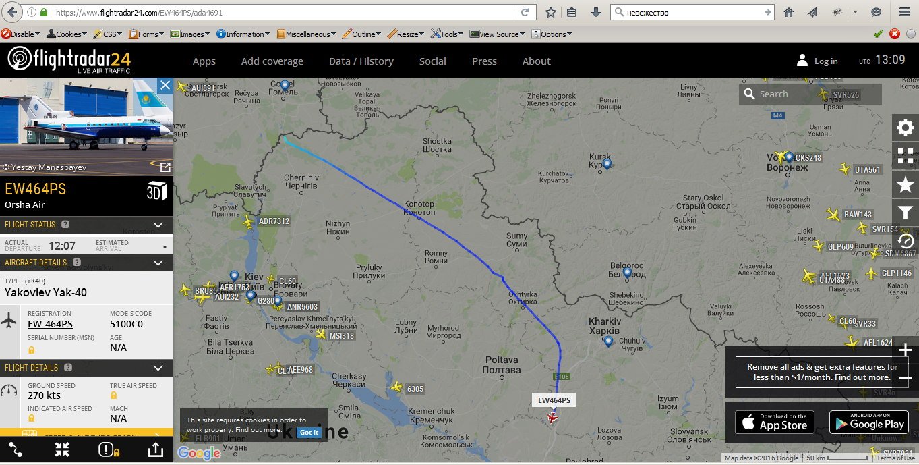Image resolution: width=919 pixels, height=465 pixels.
Task: Open bookmarks star icon on map
Action: pos(906,184)
